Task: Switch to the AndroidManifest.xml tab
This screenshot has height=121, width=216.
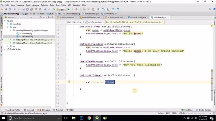Action: (91, 17)
